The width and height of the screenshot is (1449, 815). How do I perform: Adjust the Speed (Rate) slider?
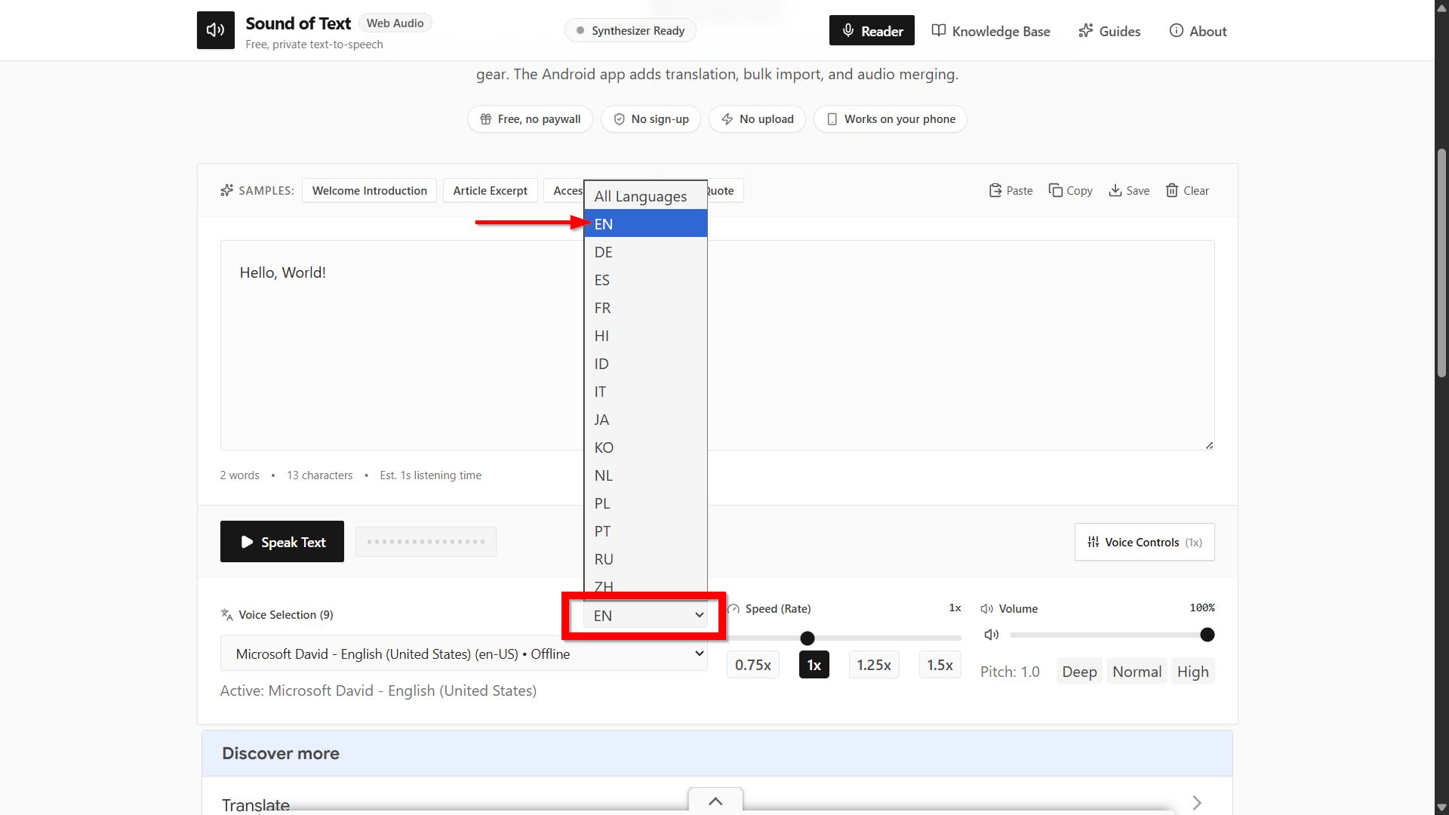click(844, 638)
